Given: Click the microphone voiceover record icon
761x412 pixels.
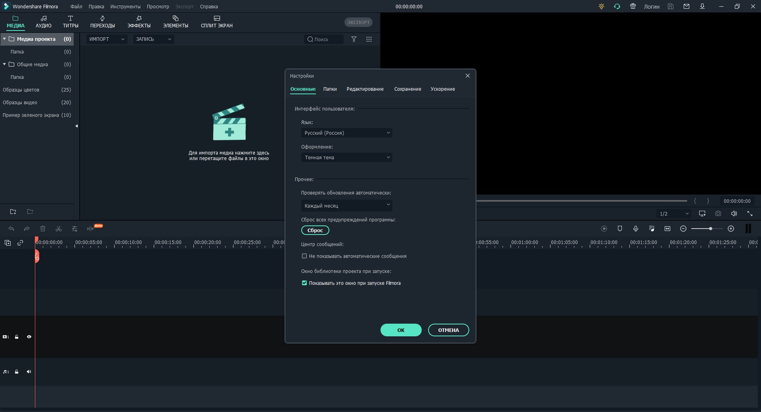Looking at the screenshot, I should [636, 229].
